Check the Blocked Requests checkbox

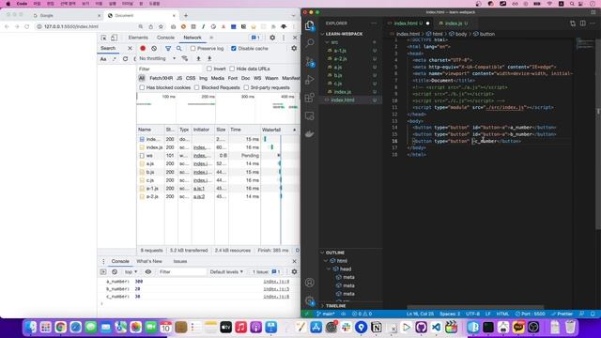click(x=196, y=87)
